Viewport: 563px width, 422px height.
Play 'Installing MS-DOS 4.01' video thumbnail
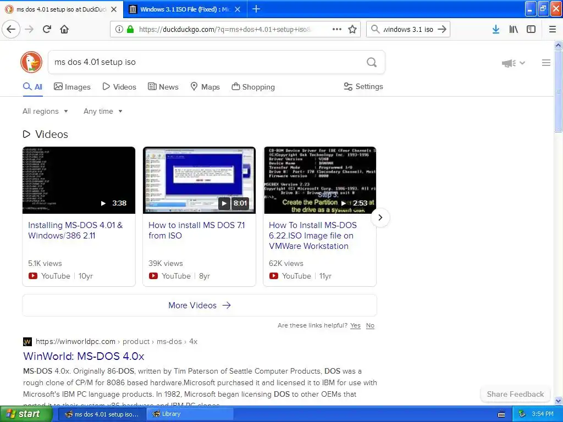coord(79,180)
